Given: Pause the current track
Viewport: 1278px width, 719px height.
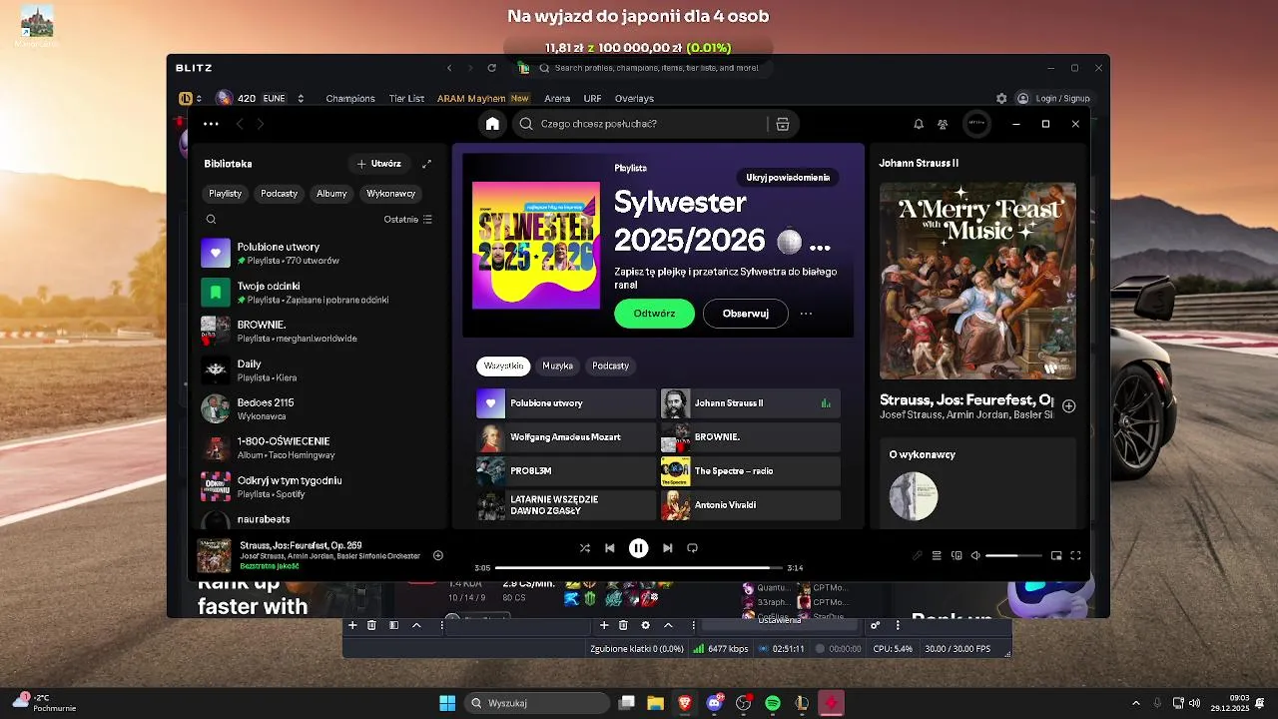Looking at the screenshot, I should coord(639,548).
